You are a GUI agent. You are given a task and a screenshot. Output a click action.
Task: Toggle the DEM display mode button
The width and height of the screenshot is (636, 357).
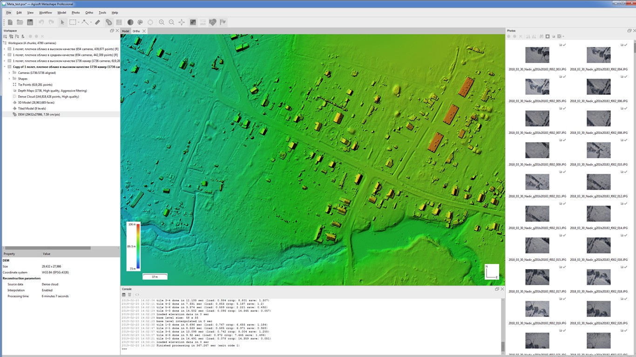[x=193, y=22]
